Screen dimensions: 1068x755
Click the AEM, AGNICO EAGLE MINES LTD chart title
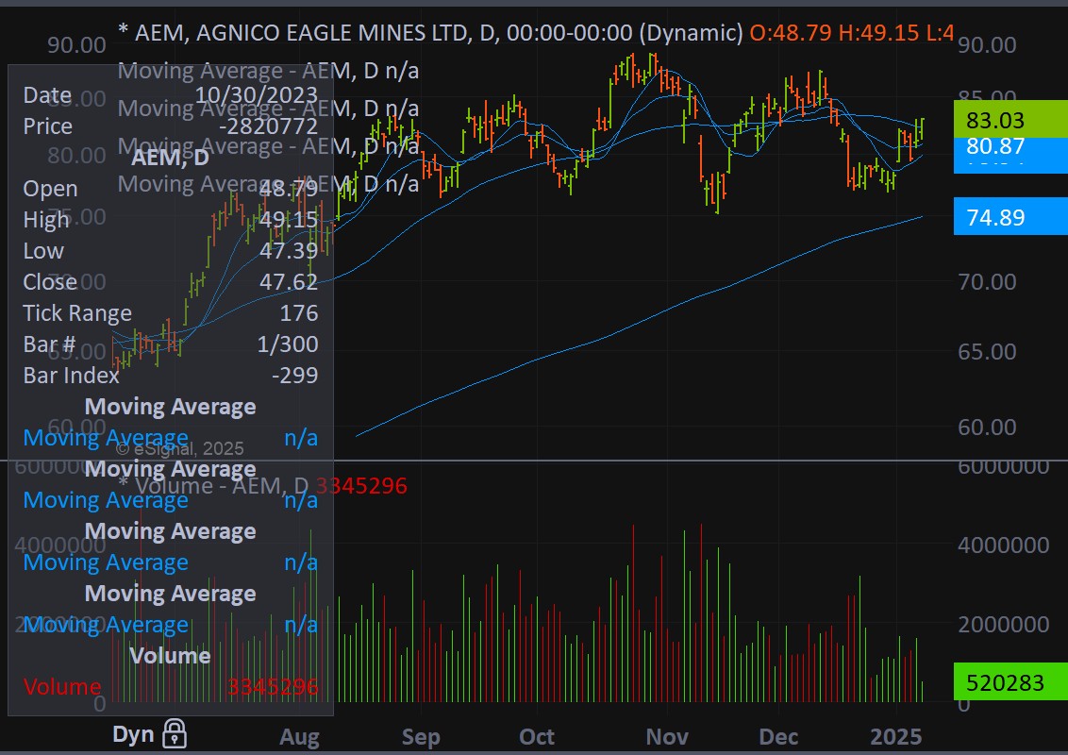click(x=430, y=32)
